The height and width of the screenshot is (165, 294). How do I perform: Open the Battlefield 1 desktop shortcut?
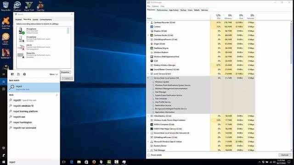coord(6,54)
